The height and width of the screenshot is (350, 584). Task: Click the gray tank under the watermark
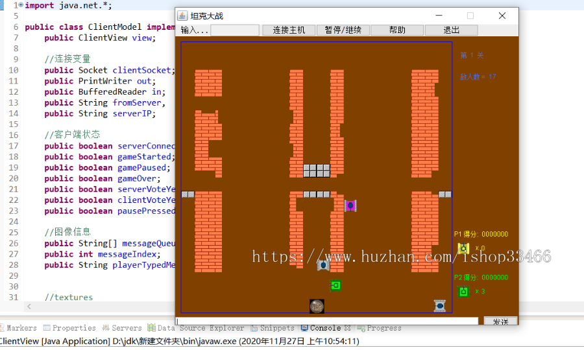323,265
